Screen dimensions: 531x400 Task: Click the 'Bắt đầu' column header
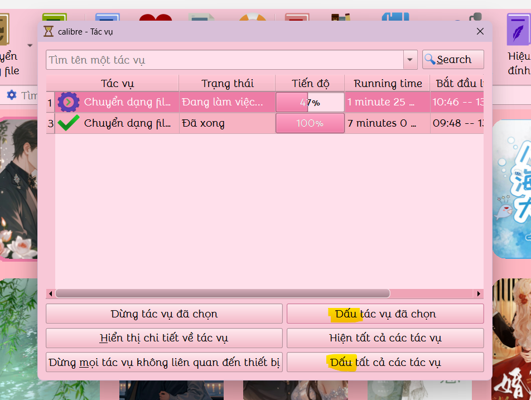point(457,83)
